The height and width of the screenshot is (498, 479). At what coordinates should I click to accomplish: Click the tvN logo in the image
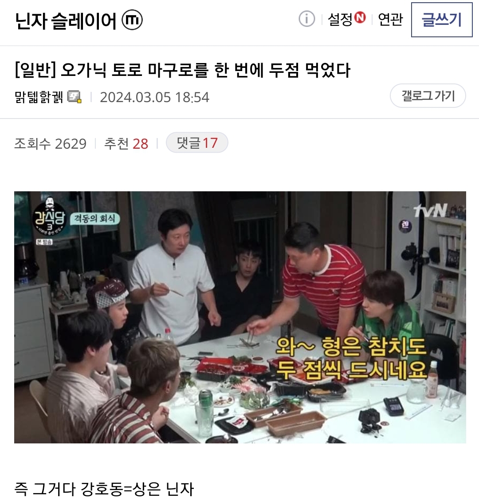coord(430,210)
